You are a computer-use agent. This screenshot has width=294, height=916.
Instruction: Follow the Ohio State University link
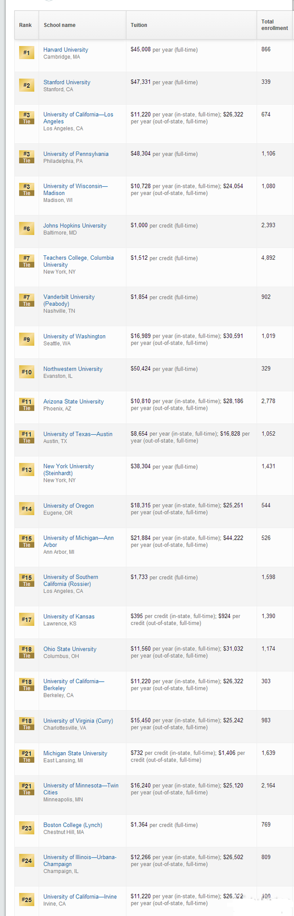point(70,649)
